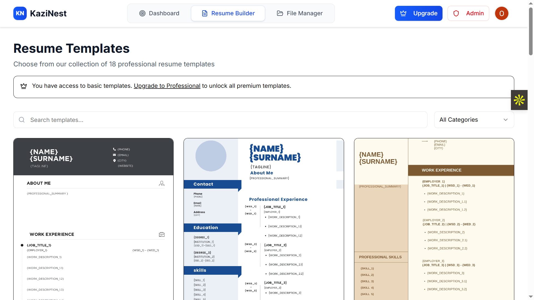The height and width of the screenshot is (300, 534).
Task: Click the Dashboard target icon
Action: tap(142, 13)
